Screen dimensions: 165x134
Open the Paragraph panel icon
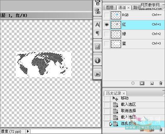pyautogui.click(x=98, y=33)
